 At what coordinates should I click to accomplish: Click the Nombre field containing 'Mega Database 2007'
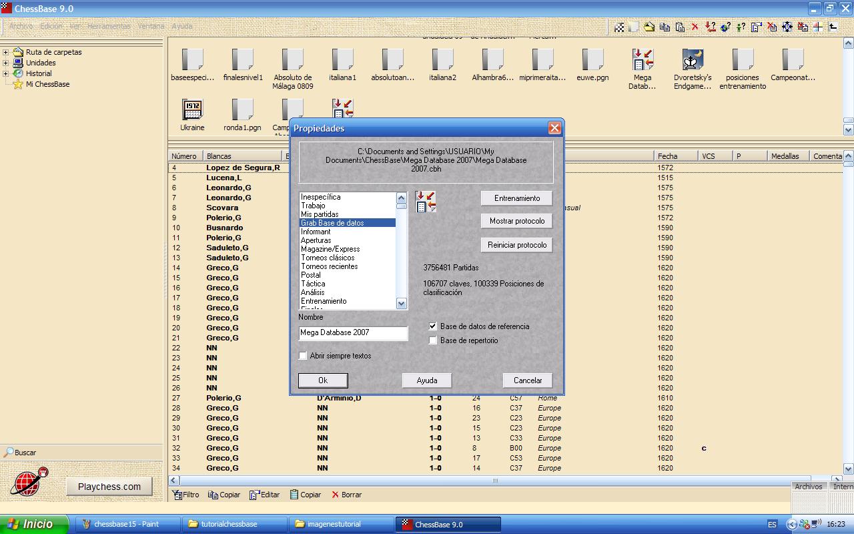click(353, 332)
